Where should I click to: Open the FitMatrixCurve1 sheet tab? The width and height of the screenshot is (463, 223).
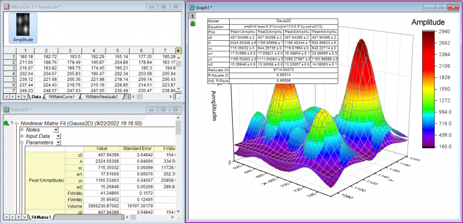(61, 96)
